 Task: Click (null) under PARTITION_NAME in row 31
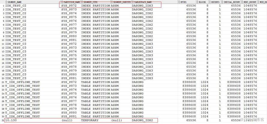pos(67,120)
